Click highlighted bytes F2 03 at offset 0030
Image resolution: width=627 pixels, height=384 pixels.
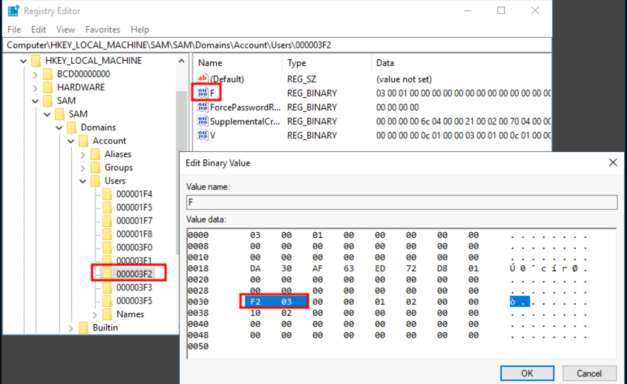point(277,301)
